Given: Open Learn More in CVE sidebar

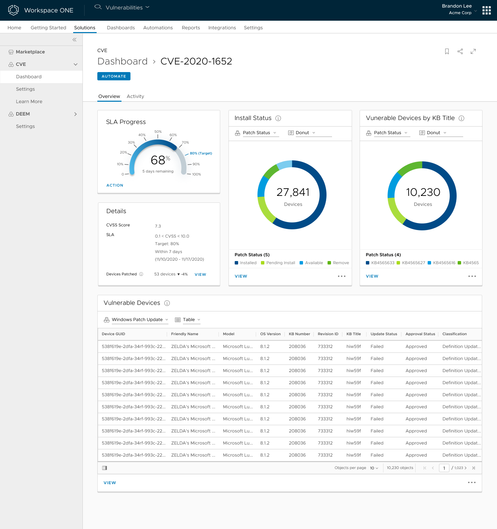Looking at the screenshot, I should point(29,101).
